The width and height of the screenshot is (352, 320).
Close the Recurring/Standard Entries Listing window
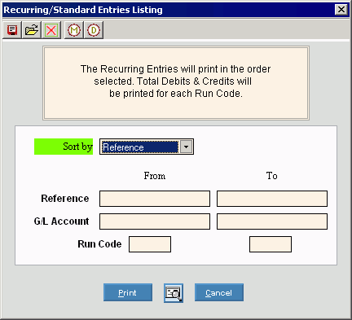coord(341,10)
